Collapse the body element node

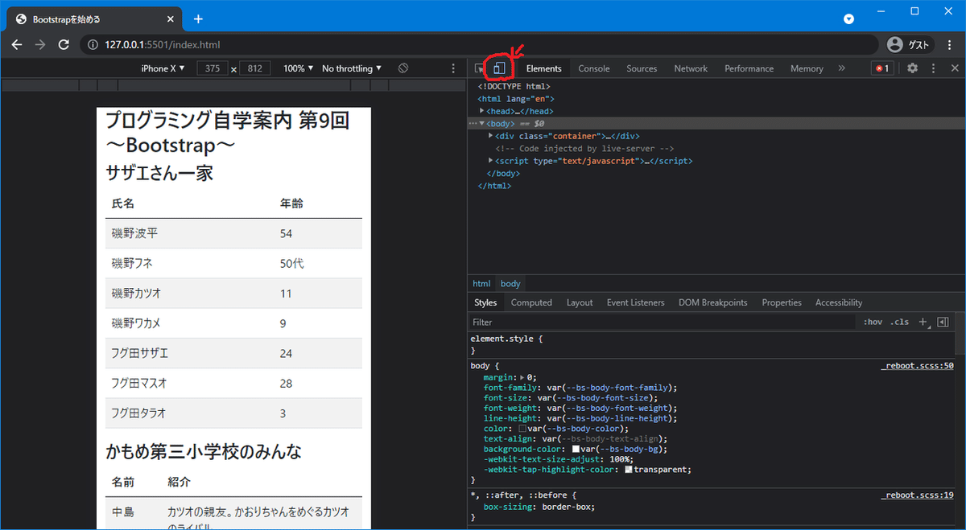tap(482, 124)
